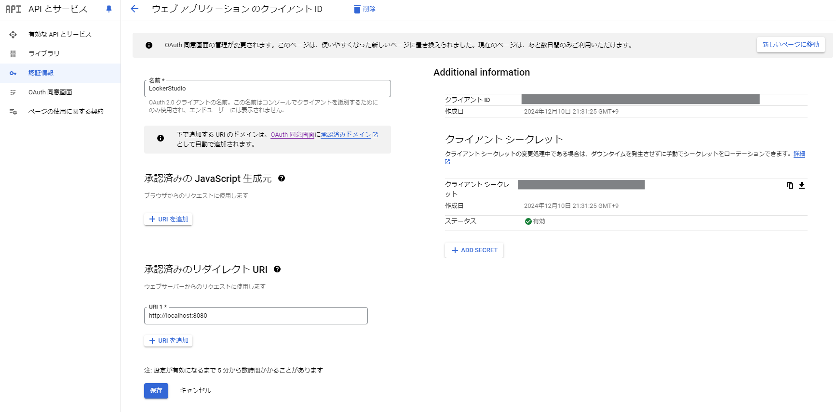Click the ステータス row label
836x412 pixels.
click(460, 221)
